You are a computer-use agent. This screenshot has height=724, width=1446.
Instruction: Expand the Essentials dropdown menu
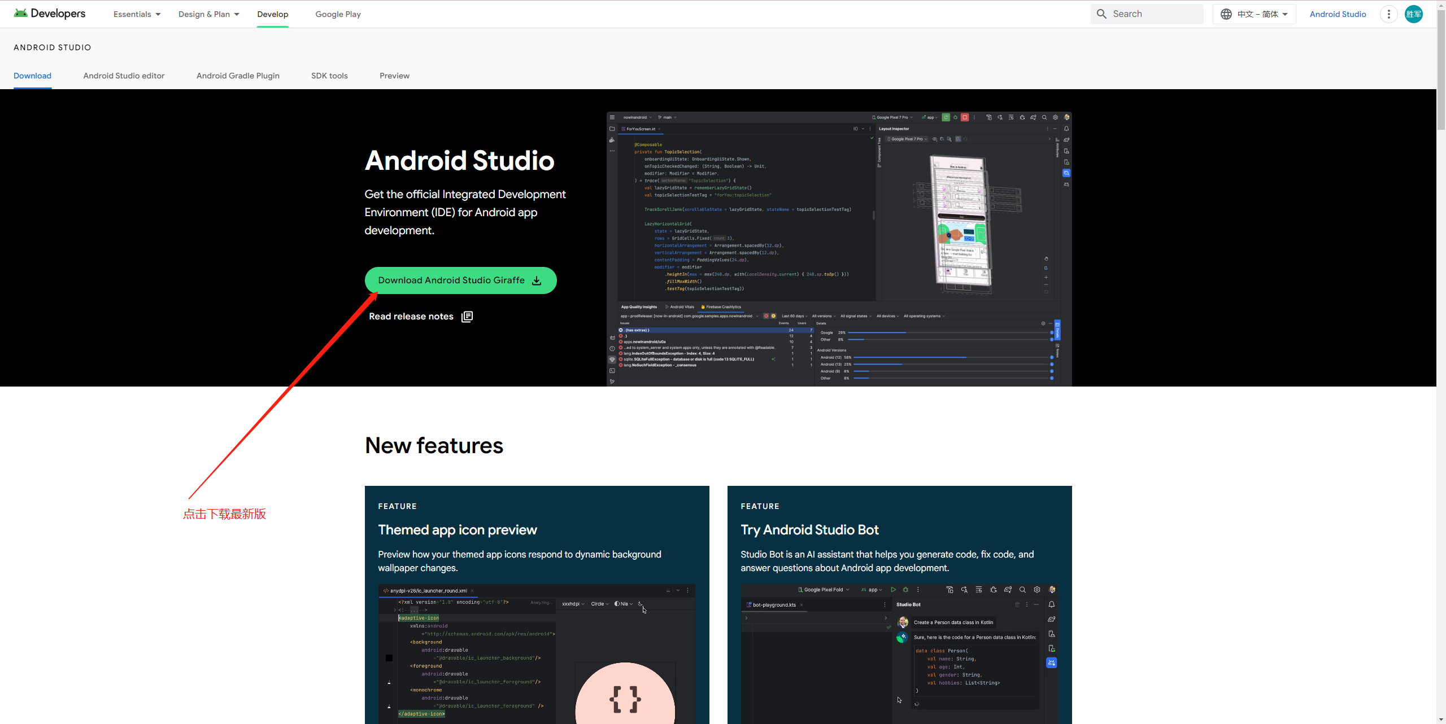[x=137, y=14]
